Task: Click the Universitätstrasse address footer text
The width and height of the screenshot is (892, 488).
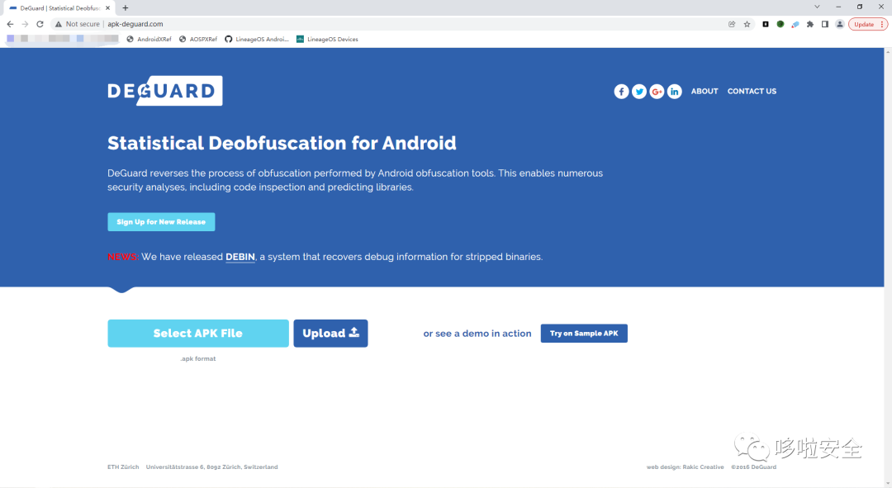Action: click(211, 467)
